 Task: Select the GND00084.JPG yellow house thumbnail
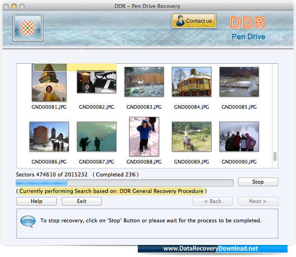pos(192,82)
